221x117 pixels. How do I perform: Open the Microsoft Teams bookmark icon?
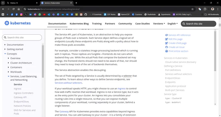pyautogui.click(x=54, y=15)
